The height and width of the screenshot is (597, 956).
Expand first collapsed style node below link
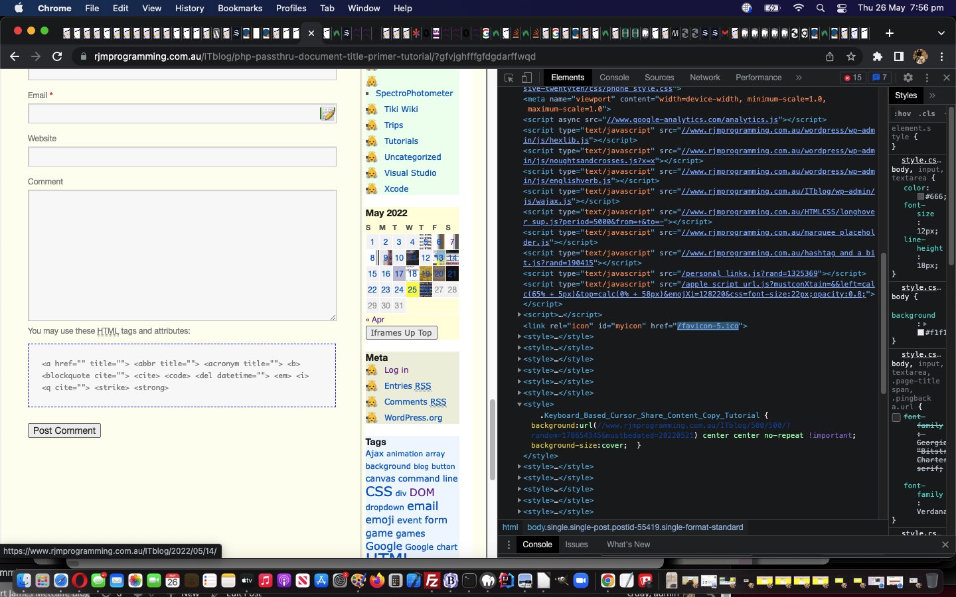click(519, 337)
